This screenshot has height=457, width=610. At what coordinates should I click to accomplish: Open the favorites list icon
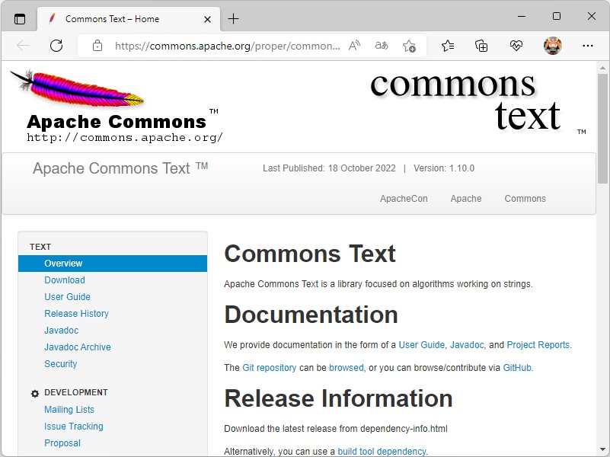click(446, 46)
